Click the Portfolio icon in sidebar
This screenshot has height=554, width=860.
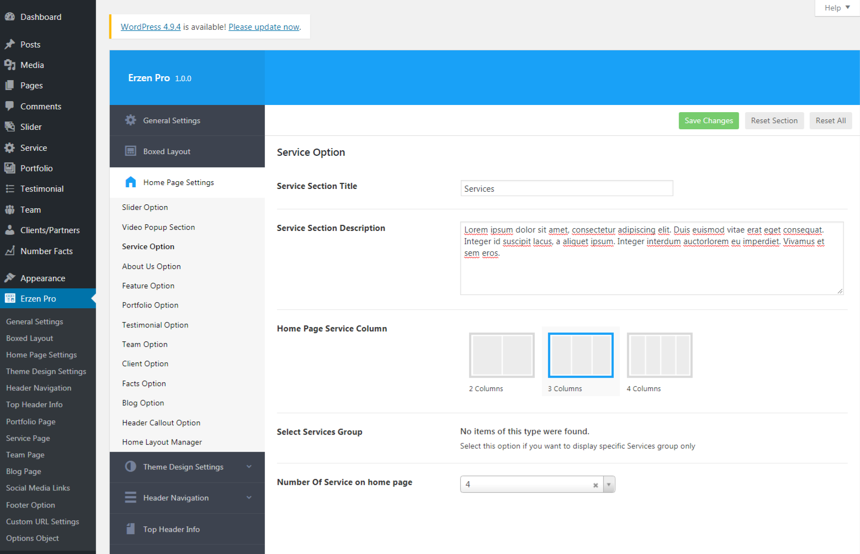pyautogui.click(x=9, y=168)
